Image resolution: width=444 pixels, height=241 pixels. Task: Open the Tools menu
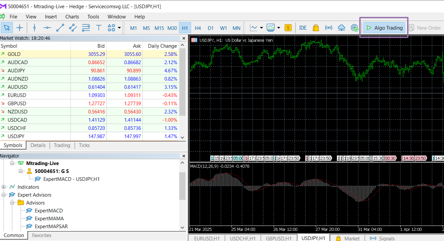(93, 16)
